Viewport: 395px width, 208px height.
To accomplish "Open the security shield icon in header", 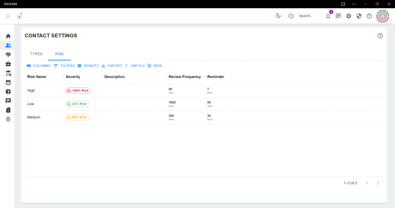I will click(359, 16).
